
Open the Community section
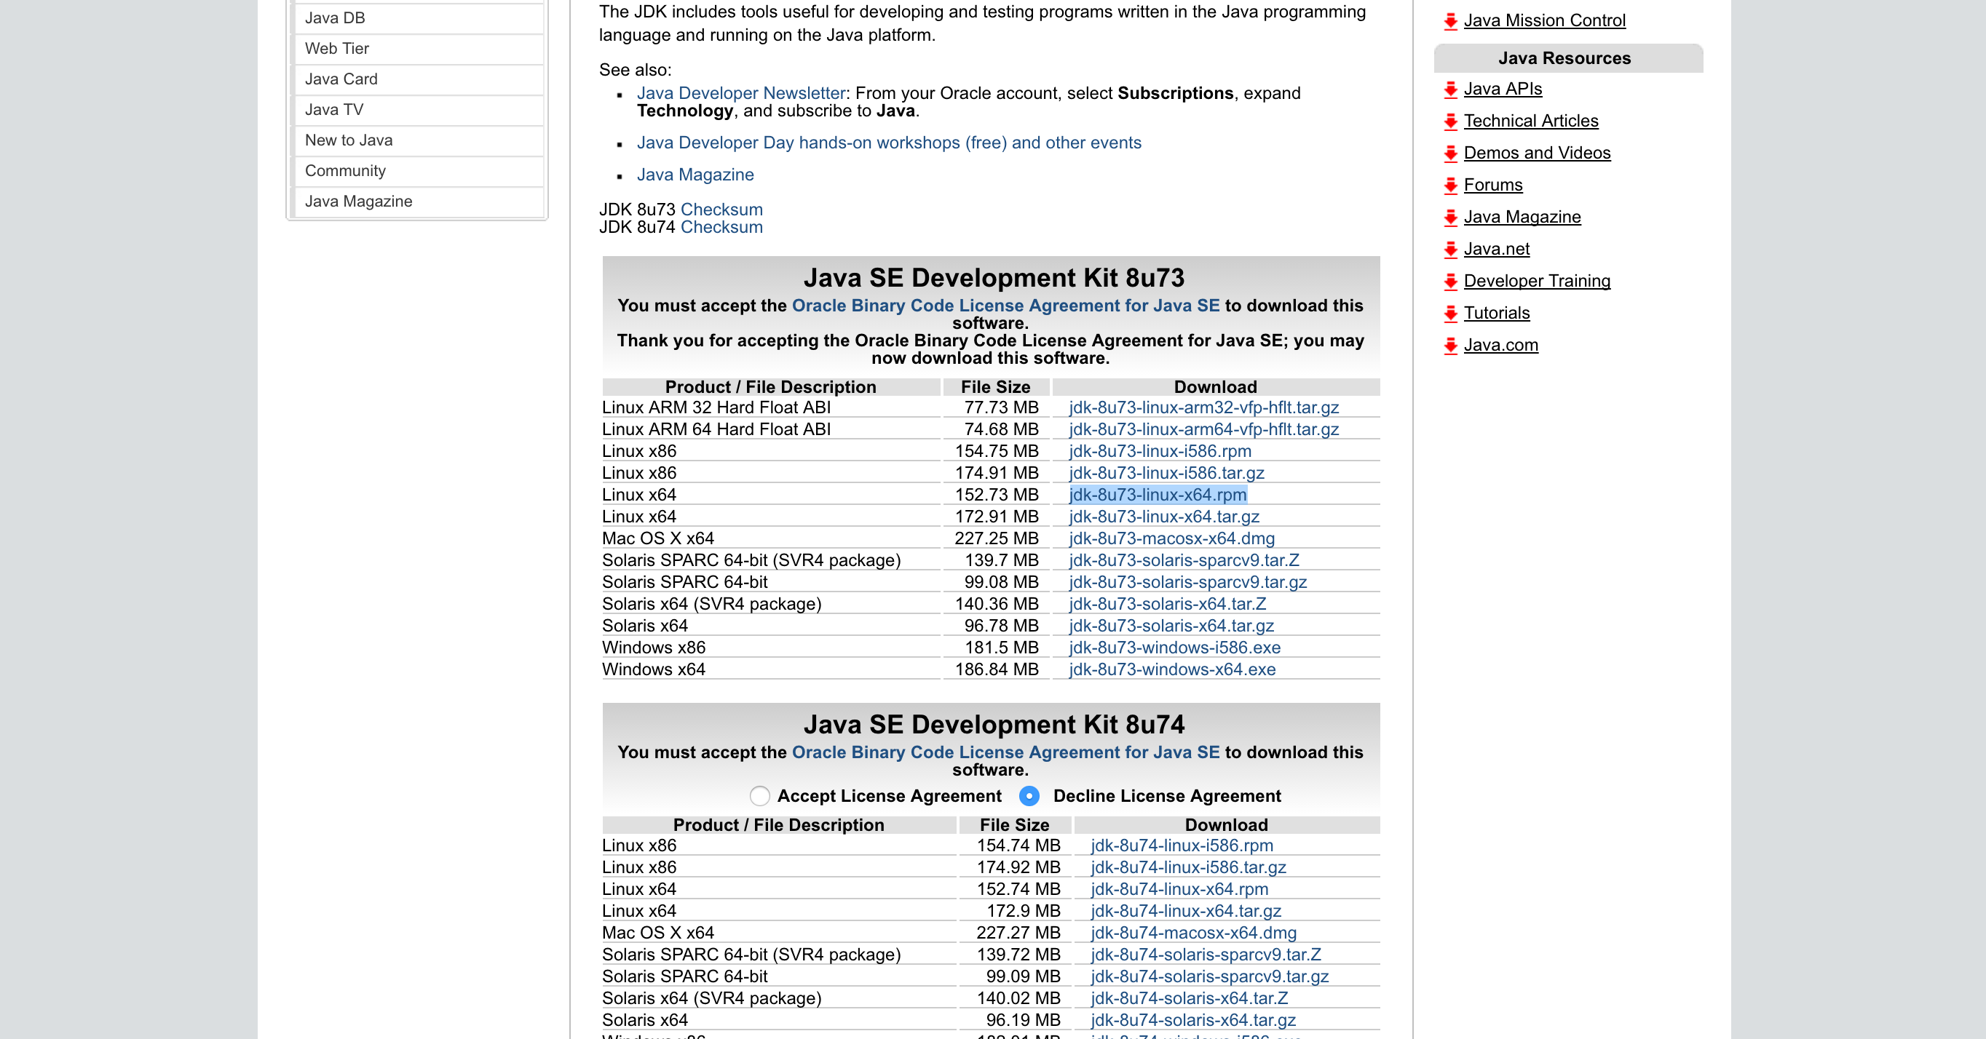click(x=345, y=170)
